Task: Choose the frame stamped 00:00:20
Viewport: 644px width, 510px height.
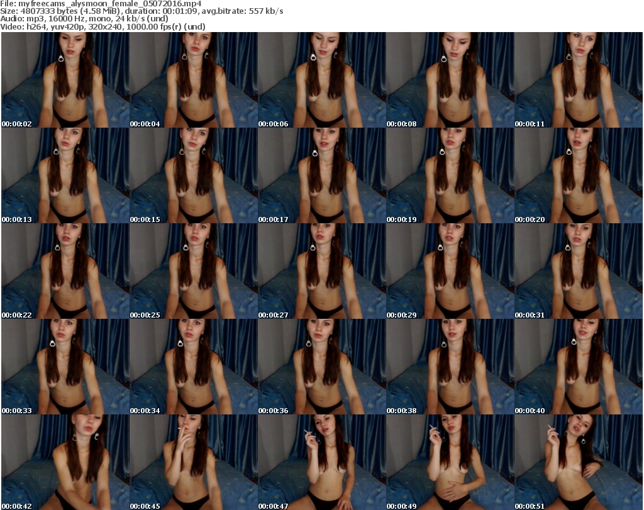Action: point(579,175)
